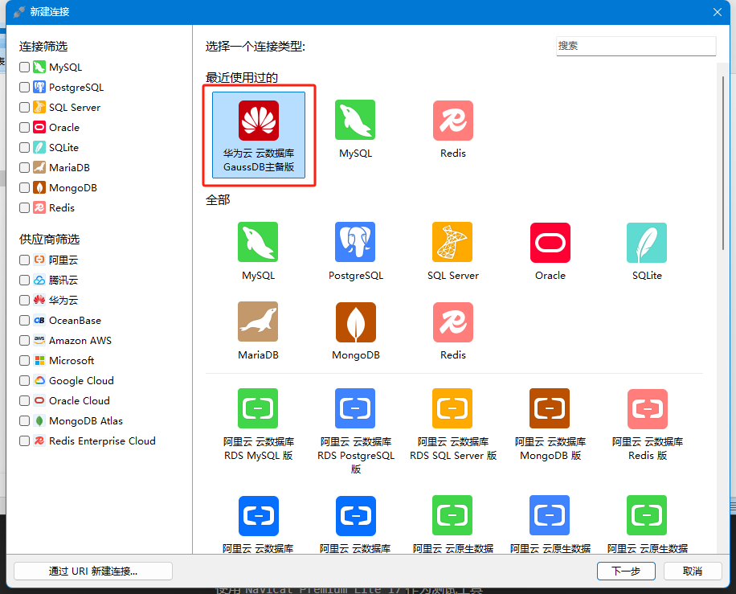Screen dimensions: 736x594
Task: Check the SQLite filter checkbox
Action: [24, 147]
